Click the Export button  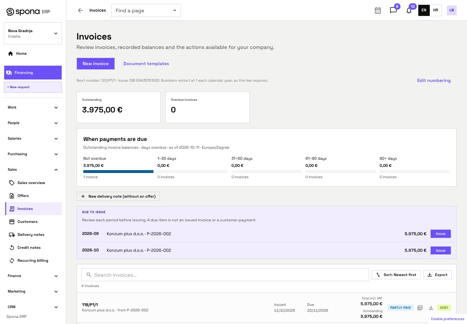[437, 275]
